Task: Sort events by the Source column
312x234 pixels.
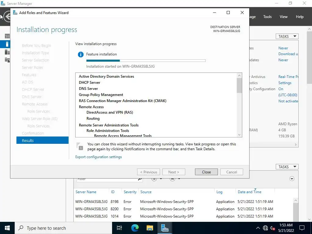Action: tap(146, 192)
